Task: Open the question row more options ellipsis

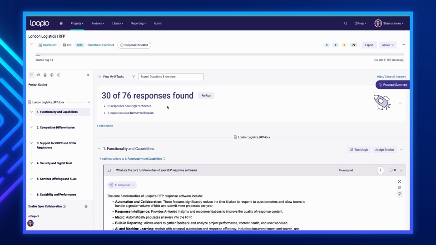Action: (401, 170)
